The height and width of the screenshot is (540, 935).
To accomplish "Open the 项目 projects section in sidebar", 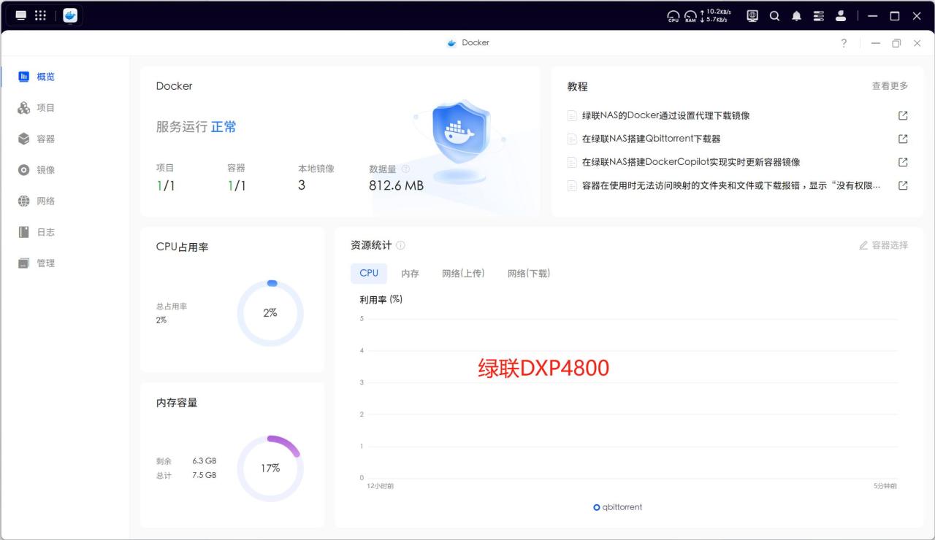I will (37, 108).
